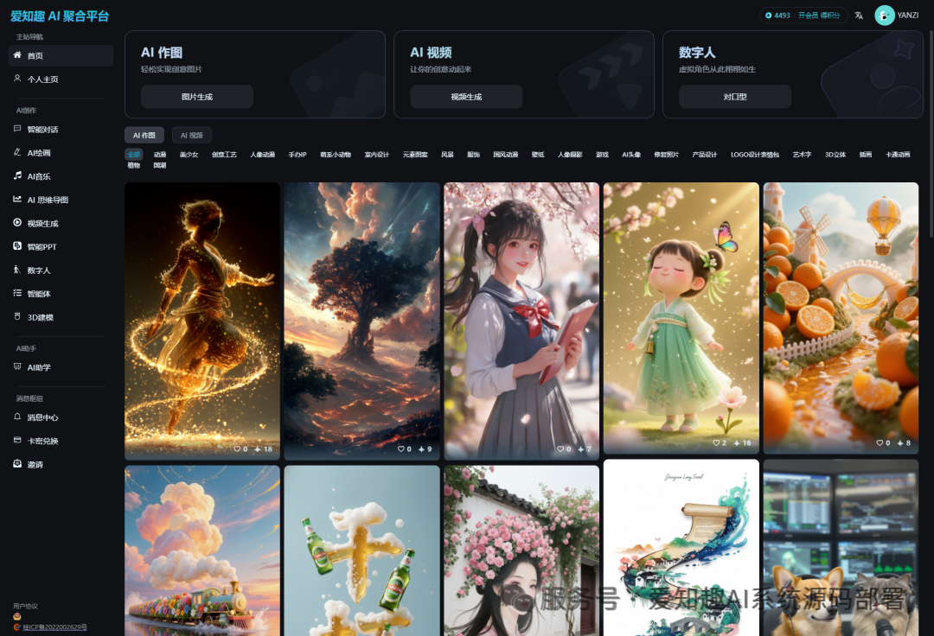Image resolution: width=934 pixels, height=636 pixels.
Task: Click the 图片生成 button
Action: tap(197, 97)
